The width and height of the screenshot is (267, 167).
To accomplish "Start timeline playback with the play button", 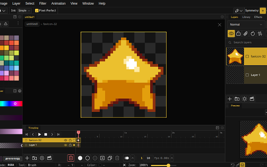I will pos(39,134).
